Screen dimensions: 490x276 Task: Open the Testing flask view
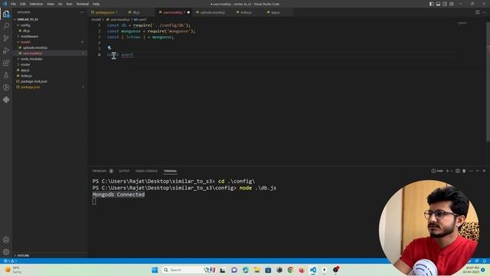pos(6,75)
